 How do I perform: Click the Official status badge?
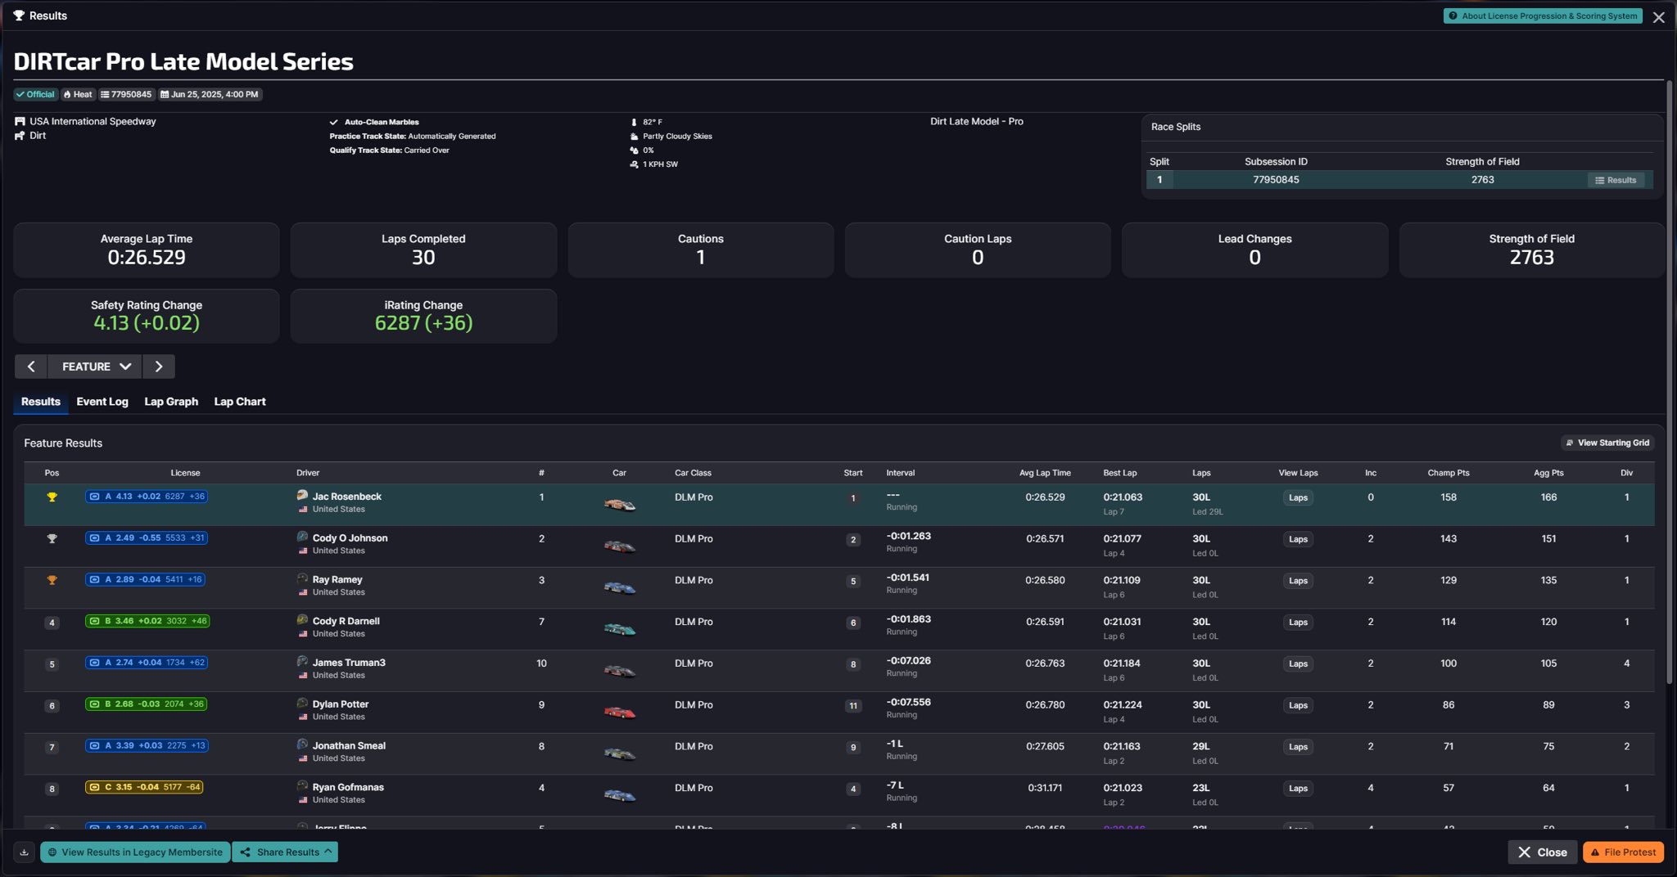[35, 94]
